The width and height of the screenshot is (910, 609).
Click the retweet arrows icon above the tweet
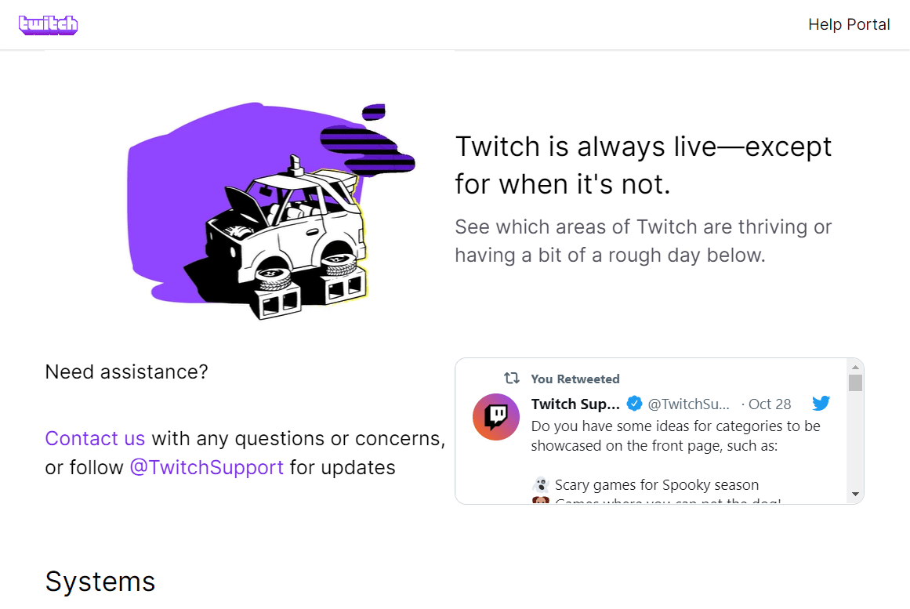(x=511, y=378)
